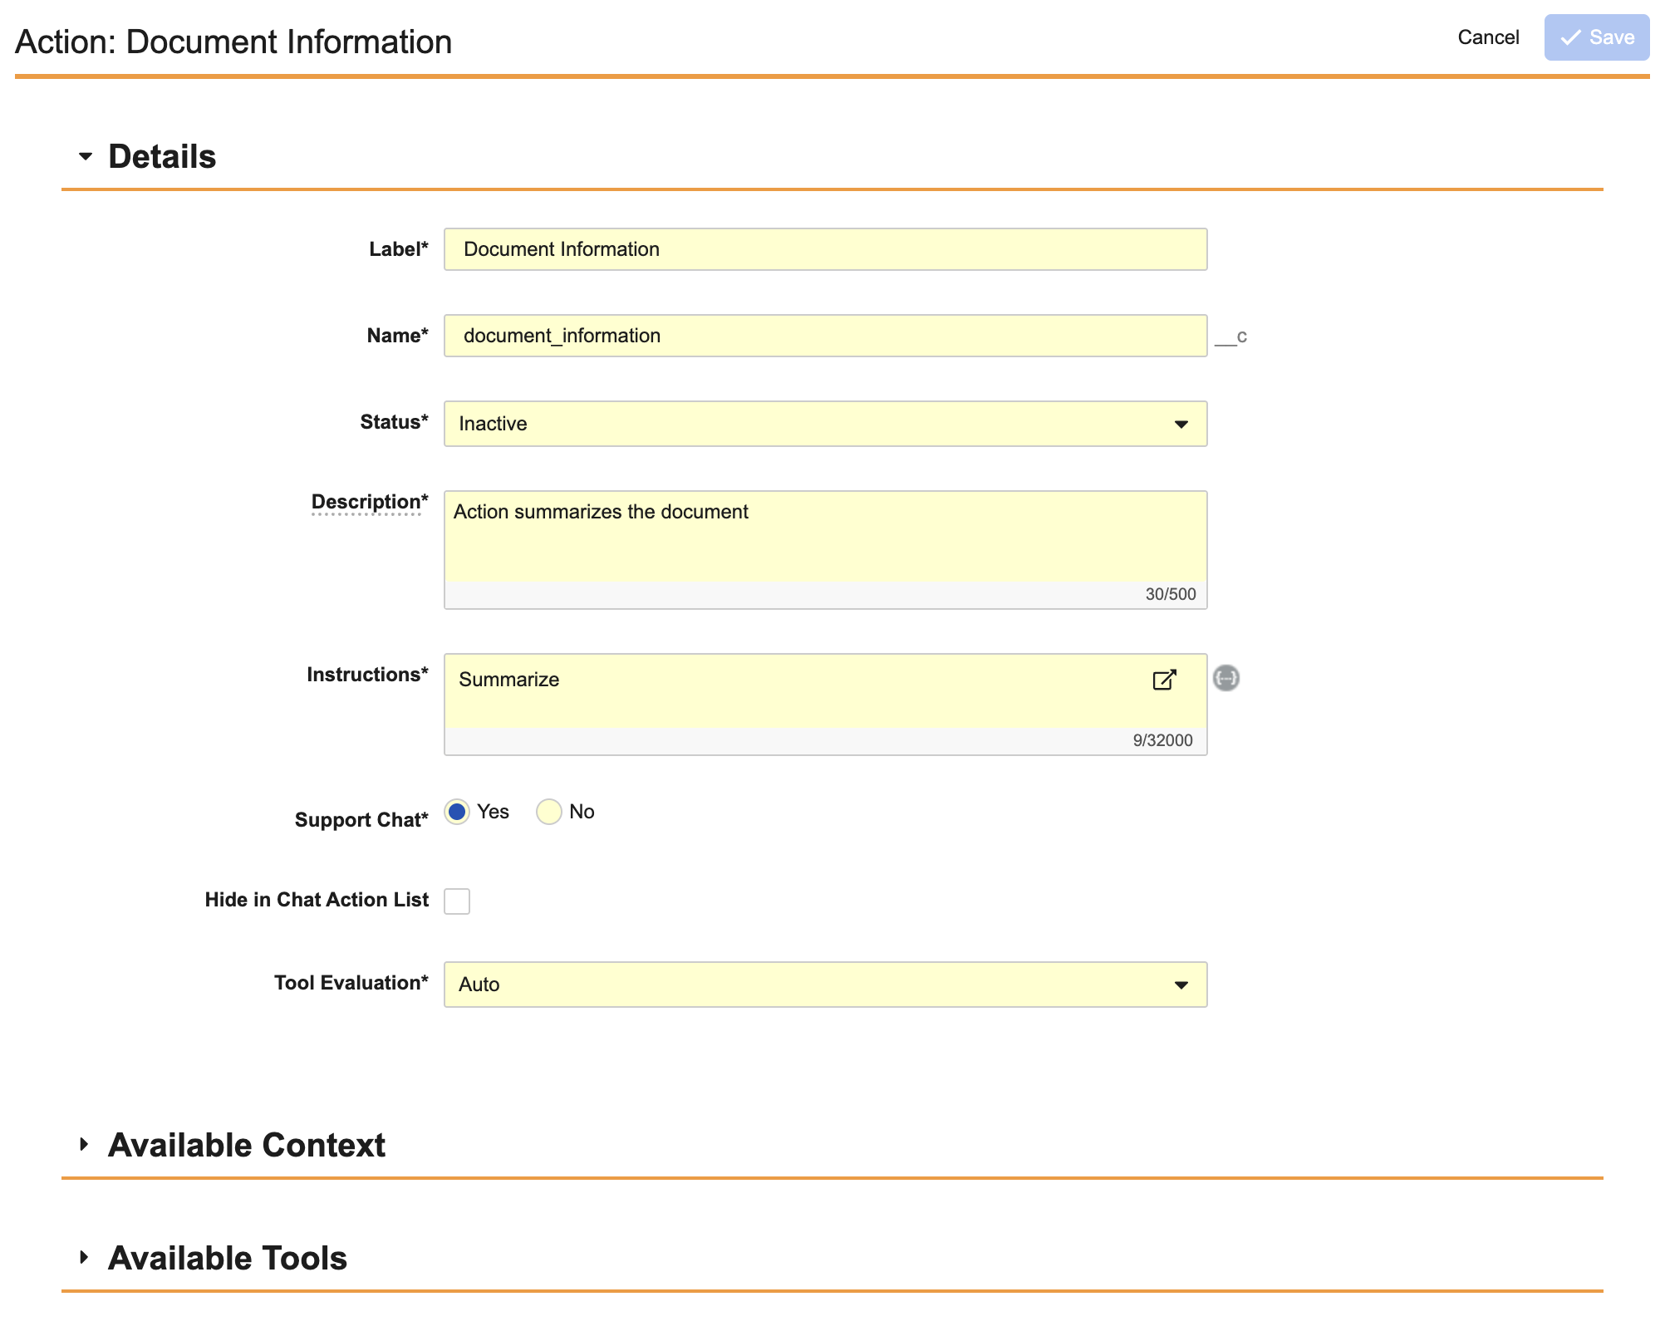Click into the Name input field
This screenshot has height=1326, width=1665.
coord(824,336)
